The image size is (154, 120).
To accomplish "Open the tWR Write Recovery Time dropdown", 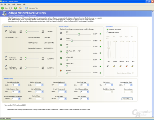I will click(x=19, y=92).
